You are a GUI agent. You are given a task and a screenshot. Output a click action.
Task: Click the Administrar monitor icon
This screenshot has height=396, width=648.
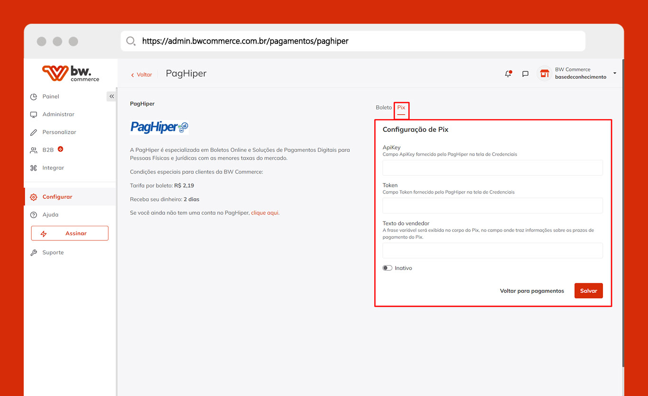33,115
